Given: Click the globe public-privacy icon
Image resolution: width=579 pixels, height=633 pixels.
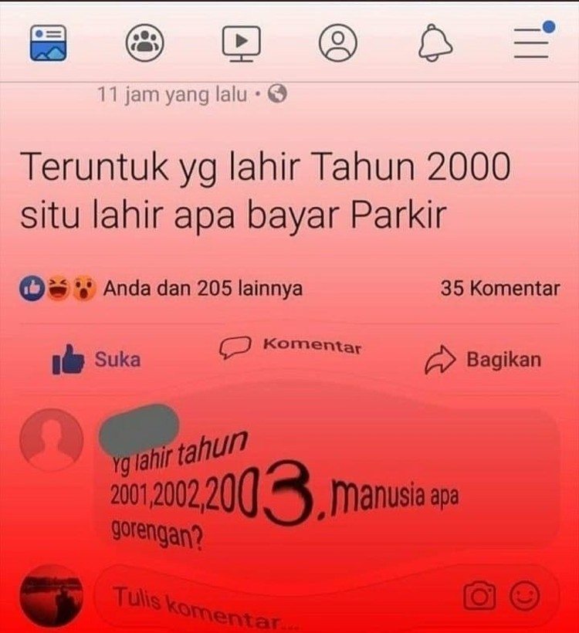Looking at the screenshot, I should pyautogui.click(x=278, y=93).
